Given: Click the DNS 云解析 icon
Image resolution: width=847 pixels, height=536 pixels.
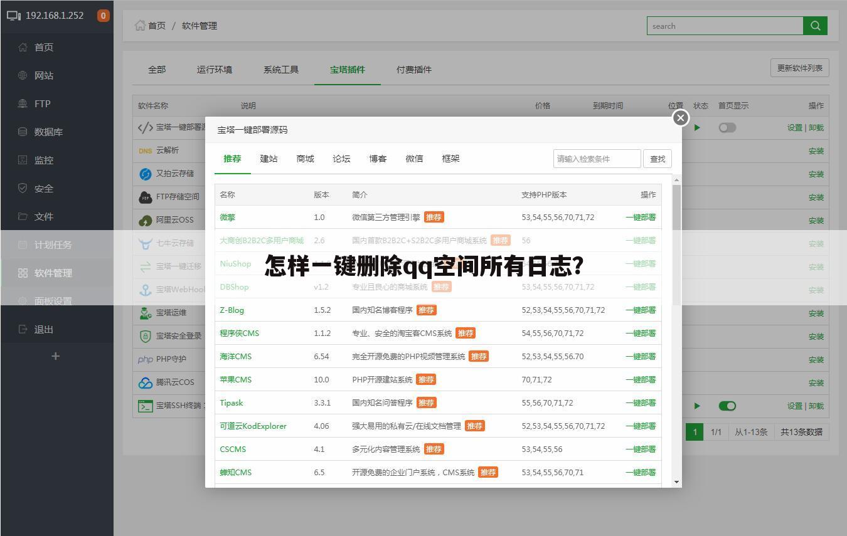Looking at the screenshot, I should (145, 151).
